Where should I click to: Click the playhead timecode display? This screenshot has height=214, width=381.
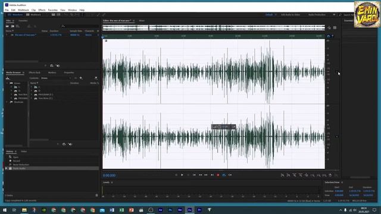point(109,175)
